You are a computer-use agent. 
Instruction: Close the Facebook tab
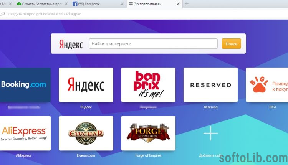point(122,4)
